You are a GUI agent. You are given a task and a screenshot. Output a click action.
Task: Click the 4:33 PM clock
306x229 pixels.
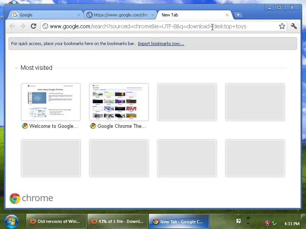(292, 224)
